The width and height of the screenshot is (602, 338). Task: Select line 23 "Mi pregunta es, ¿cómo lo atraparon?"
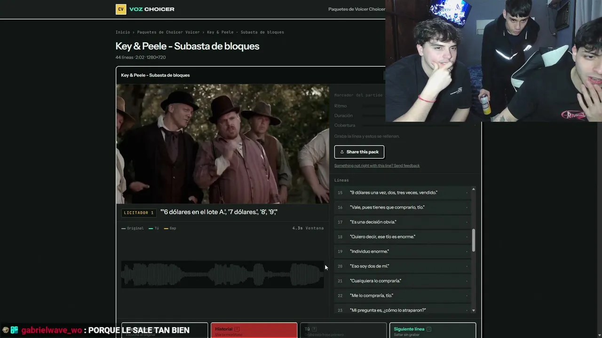(x=403, y=310)
